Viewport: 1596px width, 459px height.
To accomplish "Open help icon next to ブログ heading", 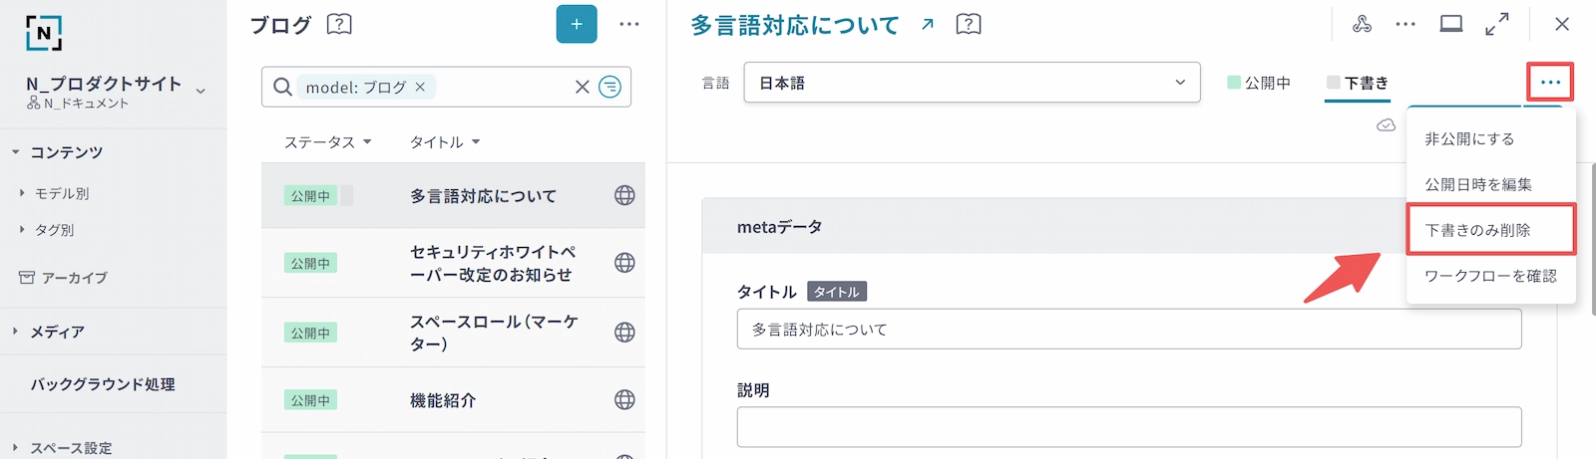I will [x=339, y=24].
